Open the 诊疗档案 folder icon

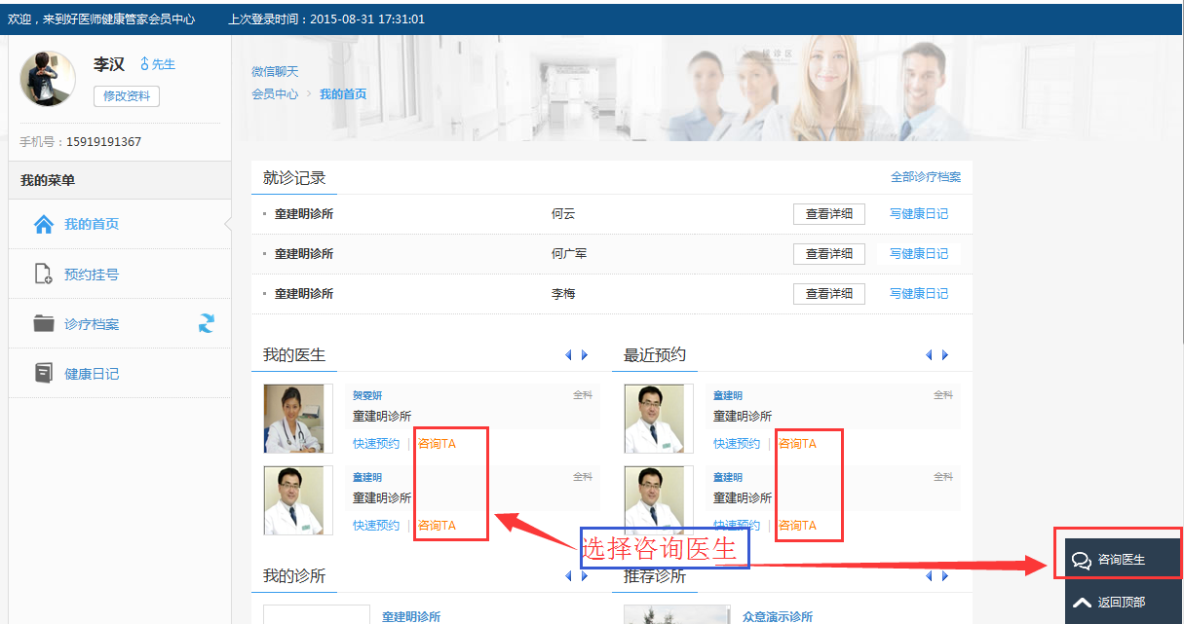pyautogui.click(x=46, y=324)
